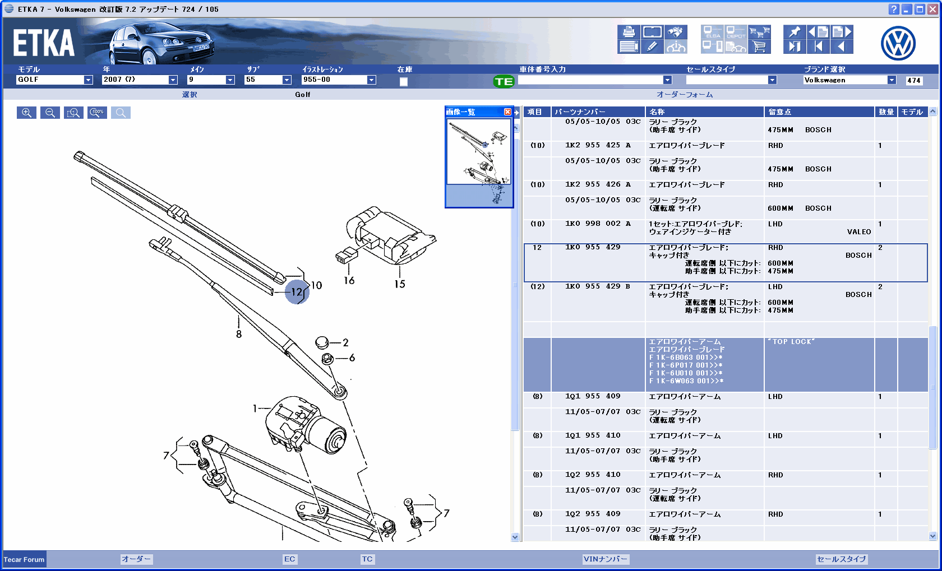
Task: Click the VINナンバー bottom bar item
Action: (x=606, y=559)
